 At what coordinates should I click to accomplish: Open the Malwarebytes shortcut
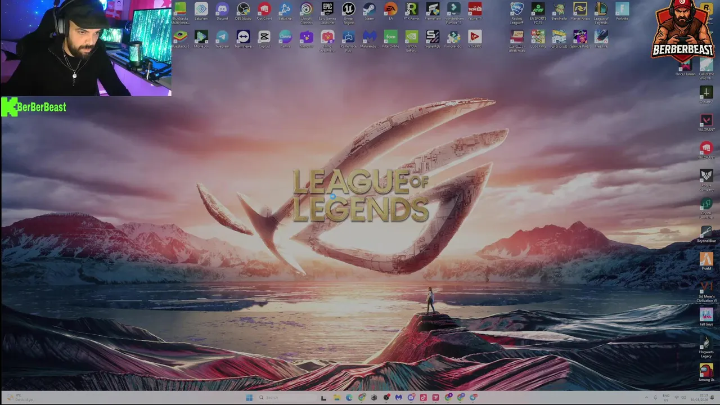click(x=370, y=39)
